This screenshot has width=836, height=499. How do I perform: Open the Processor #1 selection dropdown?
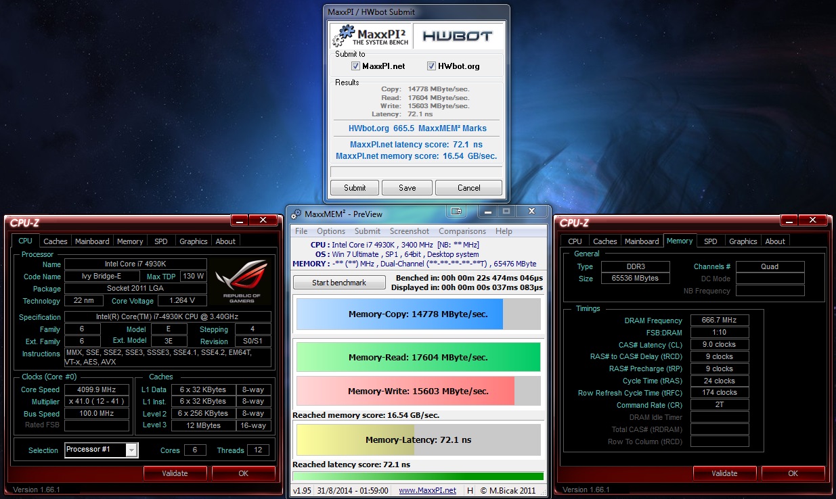tap(102, 450)
